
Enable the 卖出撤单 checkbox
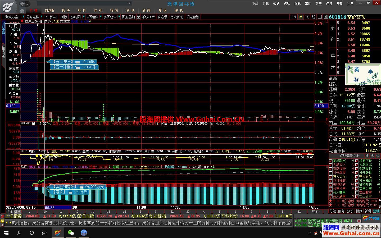tap(357, 193)
